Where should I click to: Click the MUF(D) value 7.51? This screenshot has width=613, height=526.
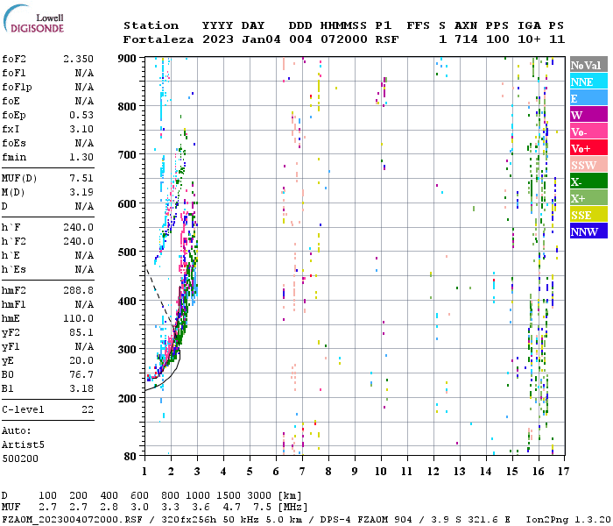pos(81,178)
